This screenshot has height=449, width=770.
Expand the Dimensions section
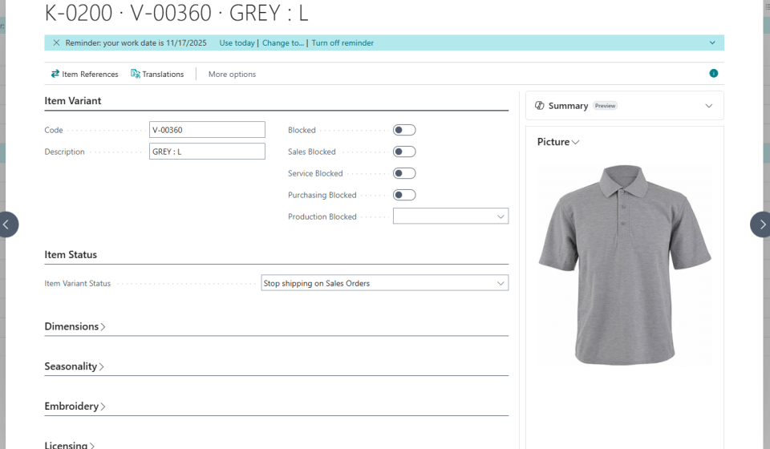[x=75, y=326]
